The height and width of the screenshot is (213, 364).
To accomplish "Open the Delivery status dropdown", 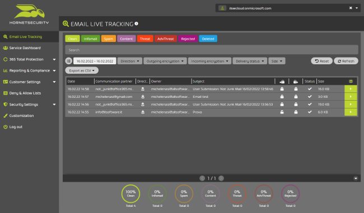I will (250, 61).
